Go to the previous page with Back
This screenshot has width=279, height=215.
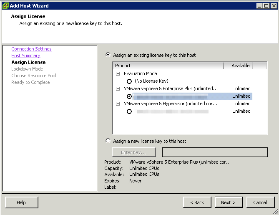[197, 202]
